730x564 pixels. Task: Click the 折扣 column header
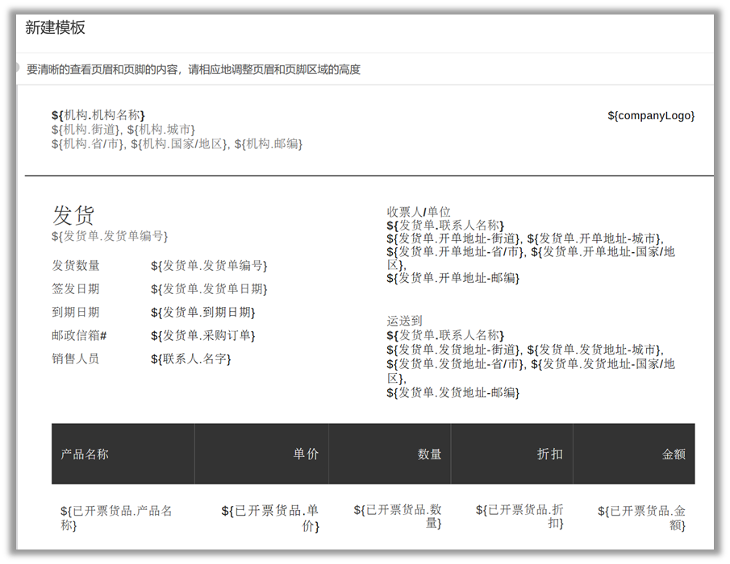[x=550, y=454]
